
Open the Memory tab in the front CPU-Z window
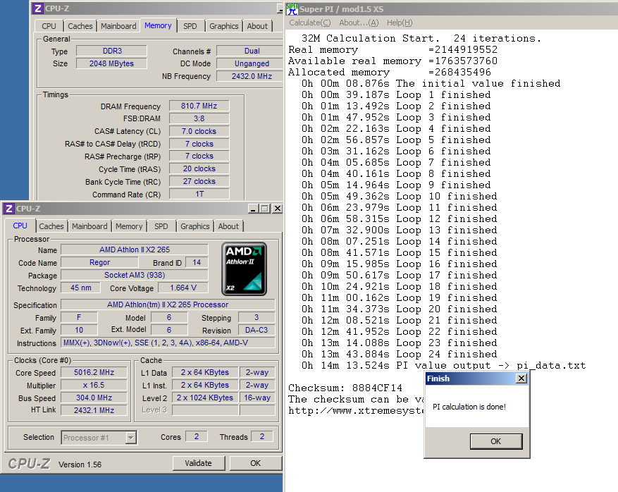pyautogui.click(x=129, y=226)
